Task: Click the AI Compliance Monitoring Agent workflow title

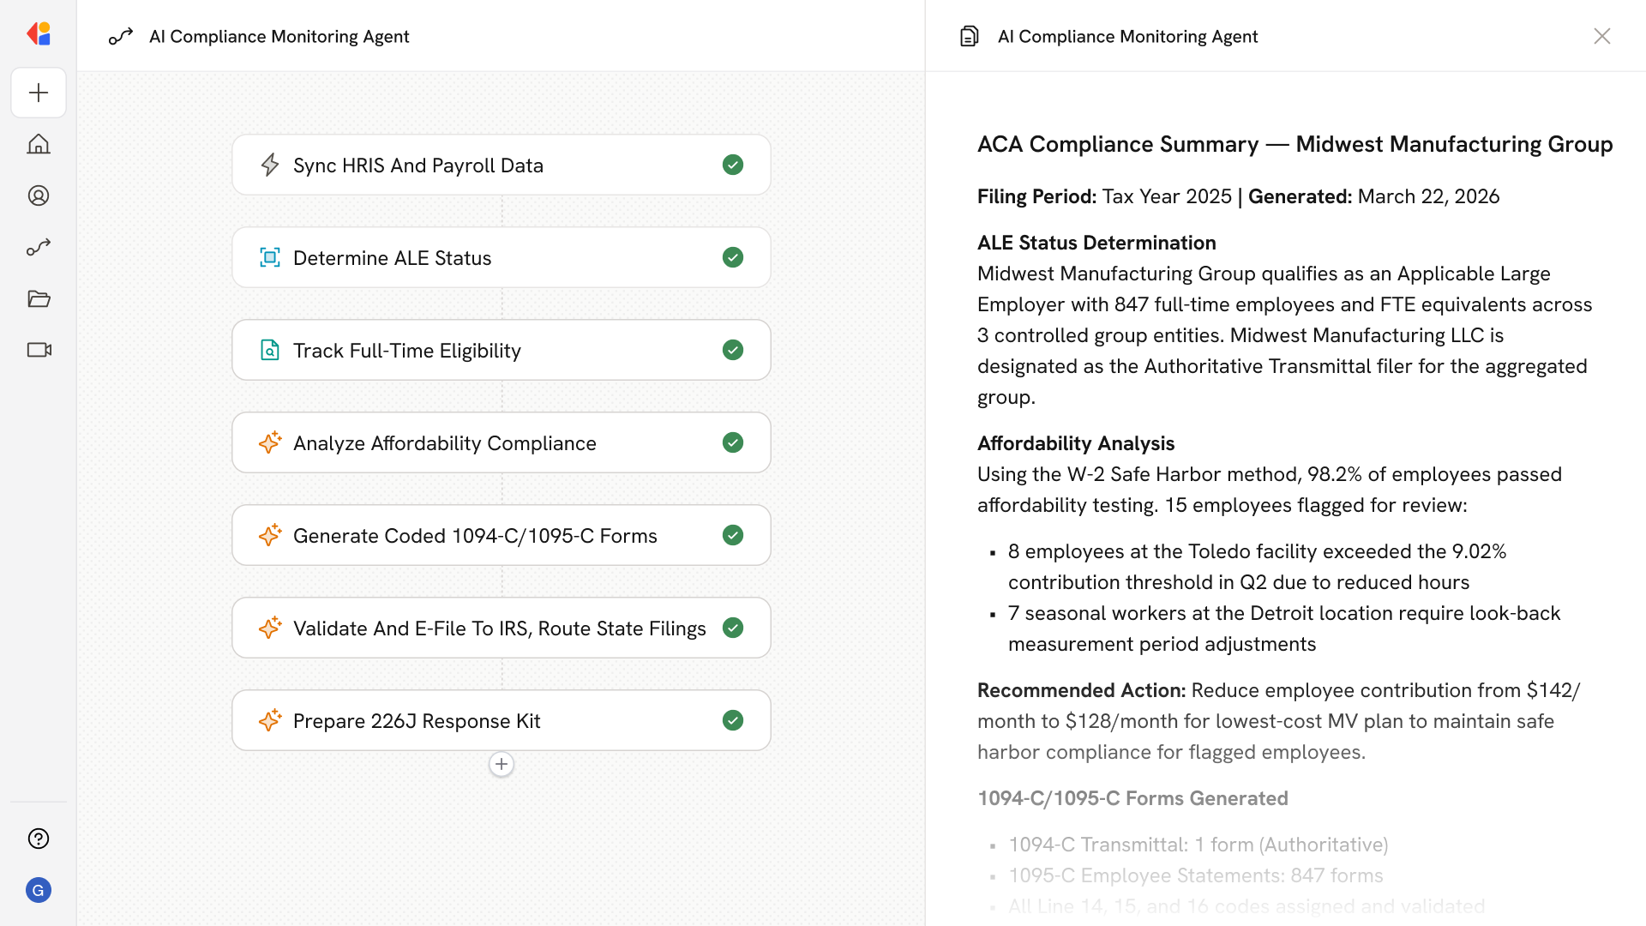Action: click(x=279, y=36)
